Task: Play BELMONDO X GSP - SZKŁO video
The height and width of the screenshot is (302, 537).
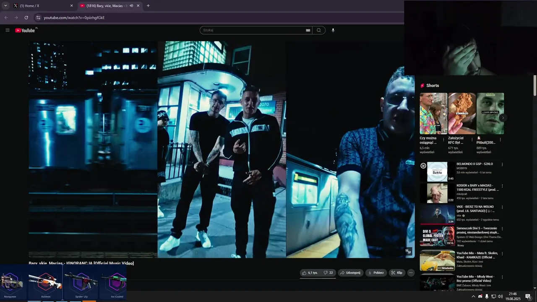Action: [437, 172]
